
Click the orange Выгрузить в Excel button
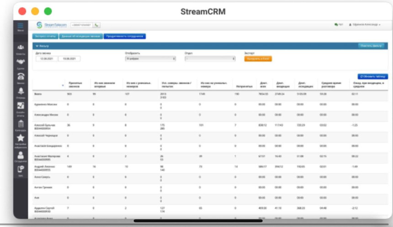258,59
